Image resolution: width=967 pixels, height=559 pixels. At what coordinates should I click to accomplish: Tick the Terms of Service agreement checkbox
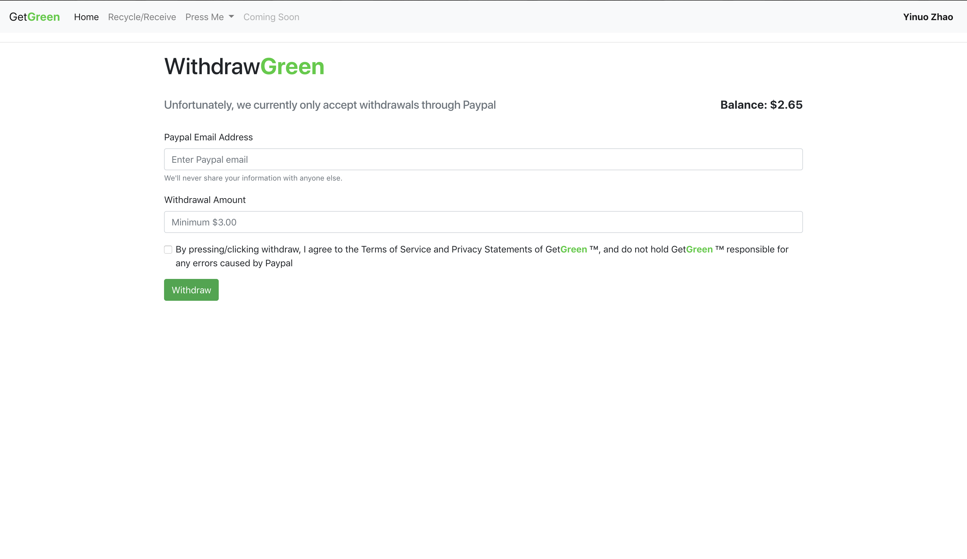point(168,250)
